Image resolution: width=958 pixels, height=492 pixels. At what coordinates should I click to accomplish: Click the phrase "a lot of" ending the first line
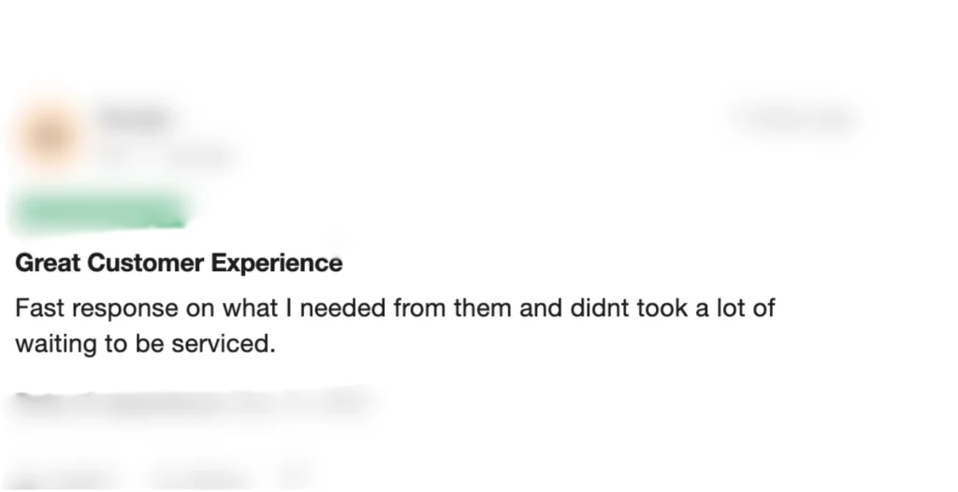[735, 308]
